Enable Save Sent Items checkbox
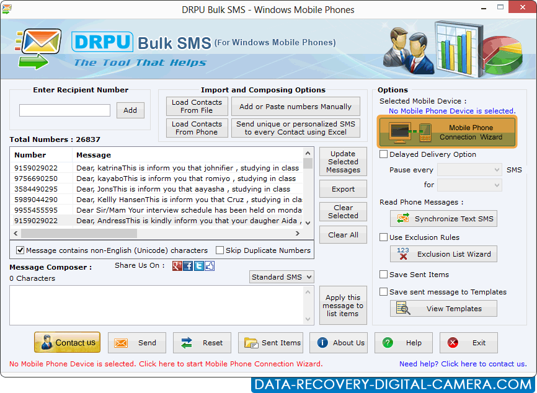537x393 pixels. pyautogui.click(x=383, y=274)
